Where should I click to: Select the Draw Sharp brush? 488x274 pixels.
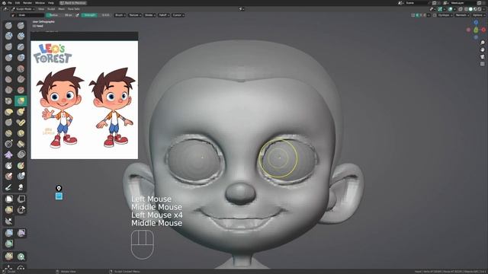(21, 25)
